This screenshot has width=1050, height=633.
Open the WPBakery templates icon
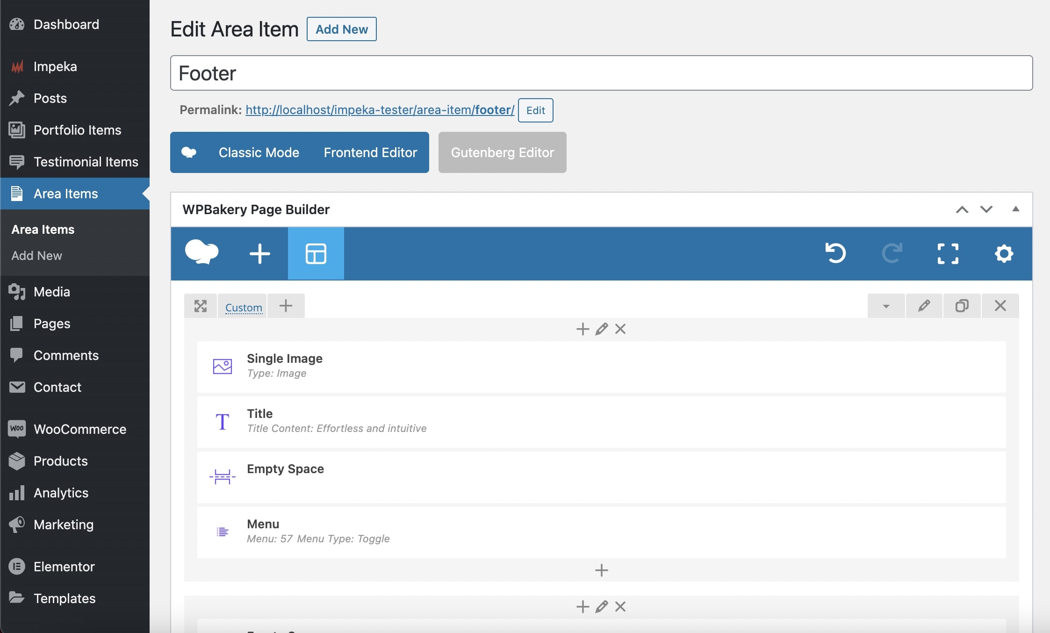(316, 253)
